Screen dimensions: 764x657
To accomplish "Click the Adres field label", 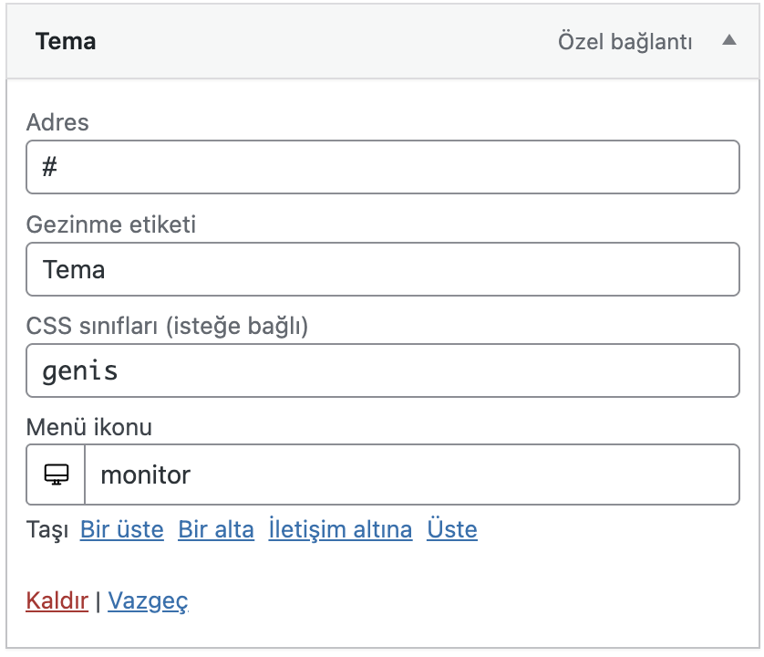I will point(57,122).
